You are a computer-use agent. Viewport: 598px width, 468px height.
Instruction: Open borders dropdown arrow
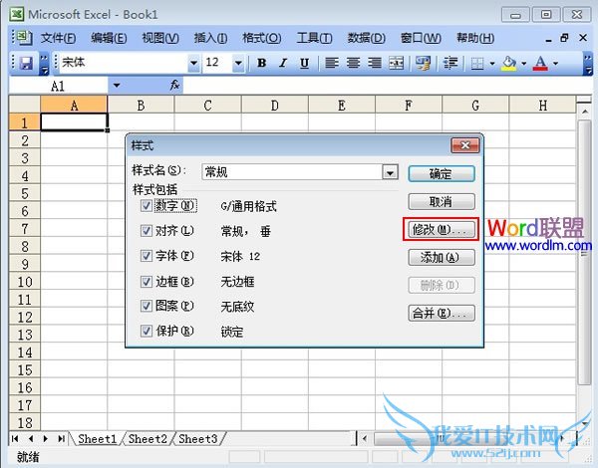[x=492, y=64]
